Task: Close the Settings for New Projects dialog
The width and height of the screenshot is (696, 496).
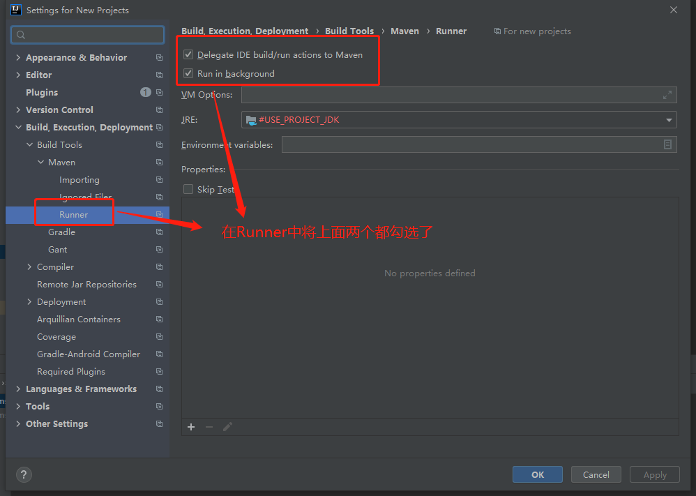Action: coord(674,10)
